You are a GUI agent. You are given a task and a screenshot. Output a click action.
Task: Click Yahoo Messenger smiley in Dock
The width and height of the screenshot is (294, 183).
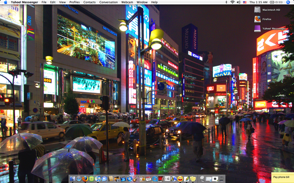click(x=180, y=179)
